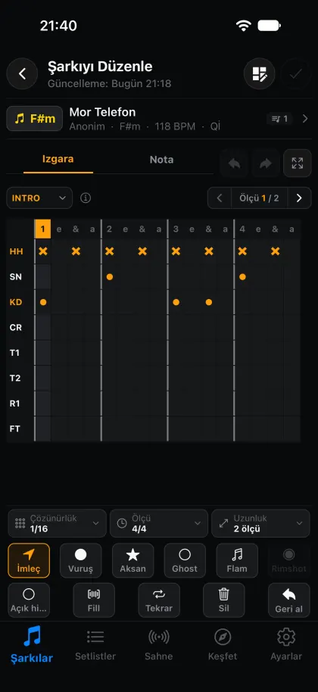Open the Keşfet bottom tab
This screenshot has height=692, width=318.
point(223,645)
